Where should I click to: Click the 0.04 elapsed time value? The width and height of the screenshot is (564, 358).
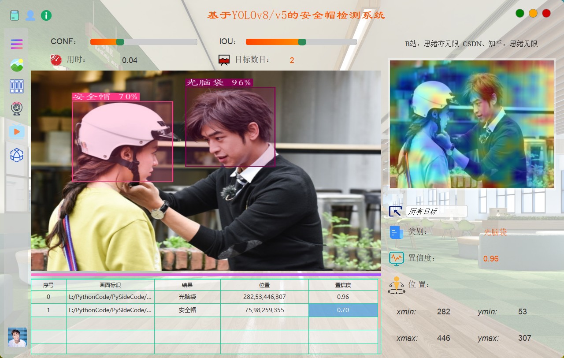130,60
